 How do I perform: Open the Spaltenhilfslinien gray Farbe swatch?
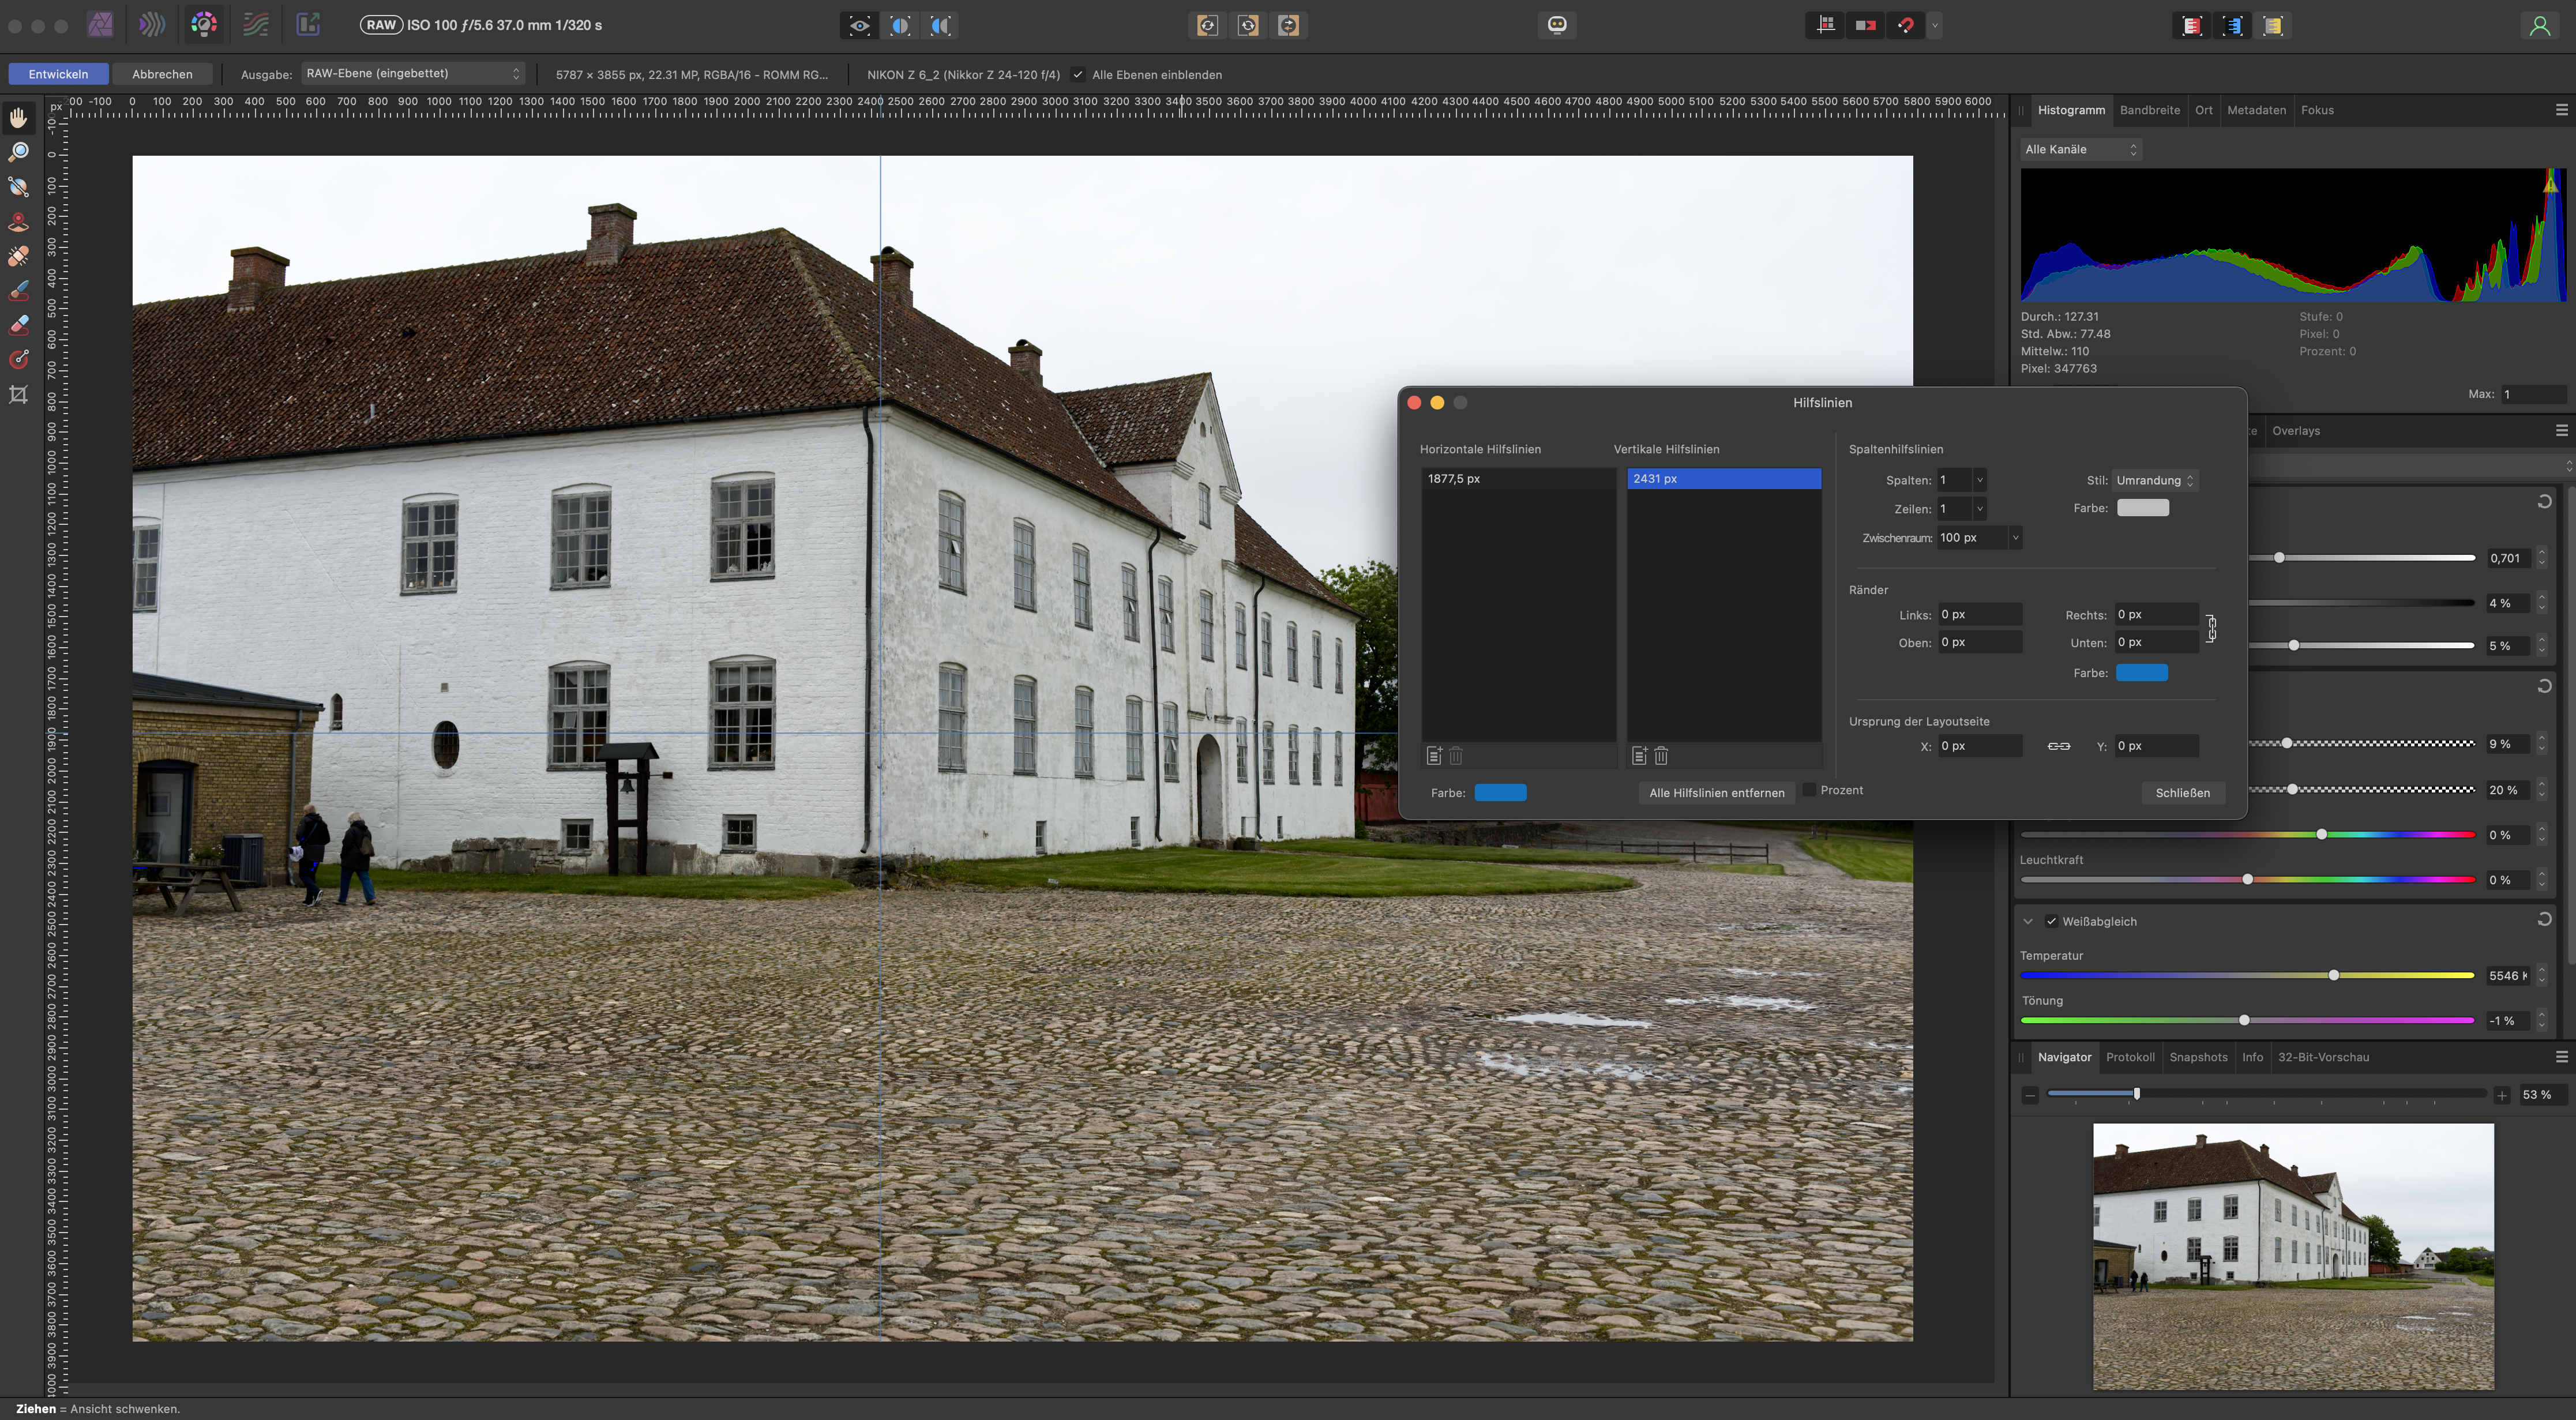tap(2142, 508)
